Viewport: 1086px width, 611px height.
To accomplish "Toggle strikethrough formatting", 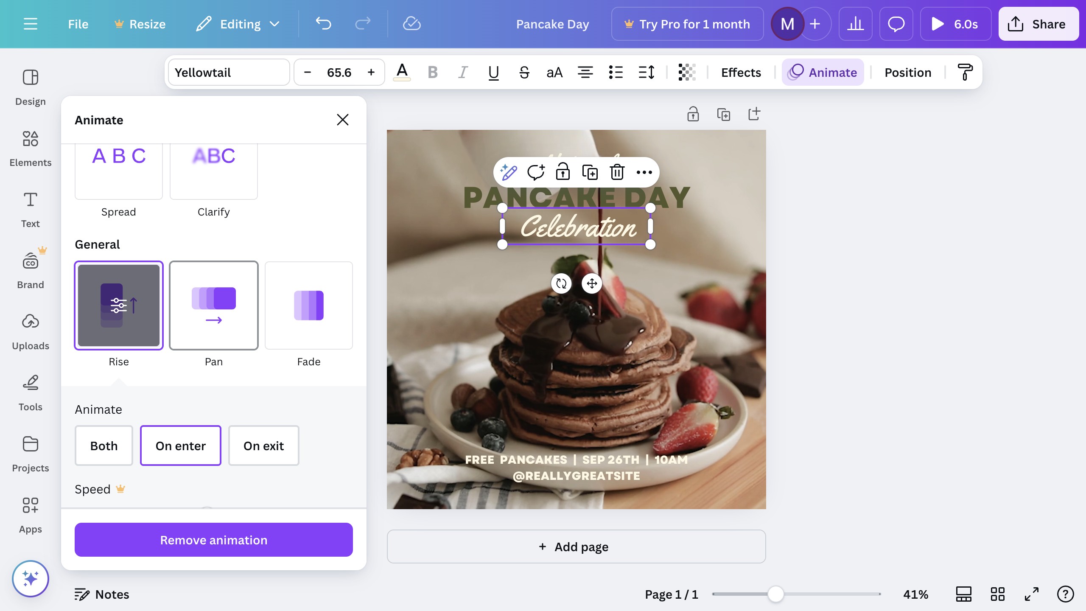I will 524,73.
